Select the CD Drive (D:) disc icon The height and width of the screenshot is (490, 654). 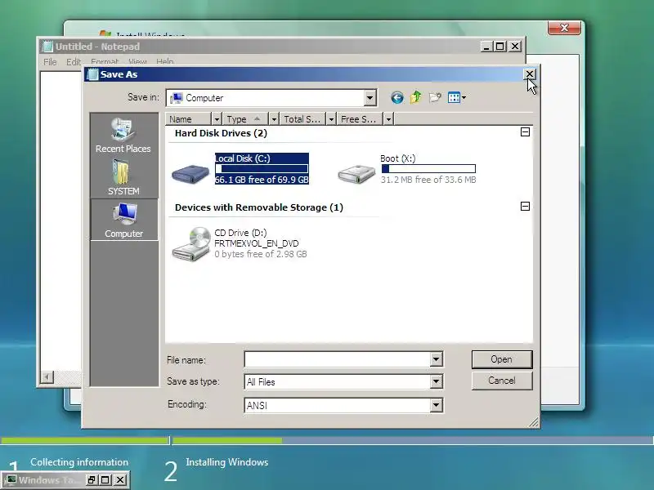tap(191, 244)
